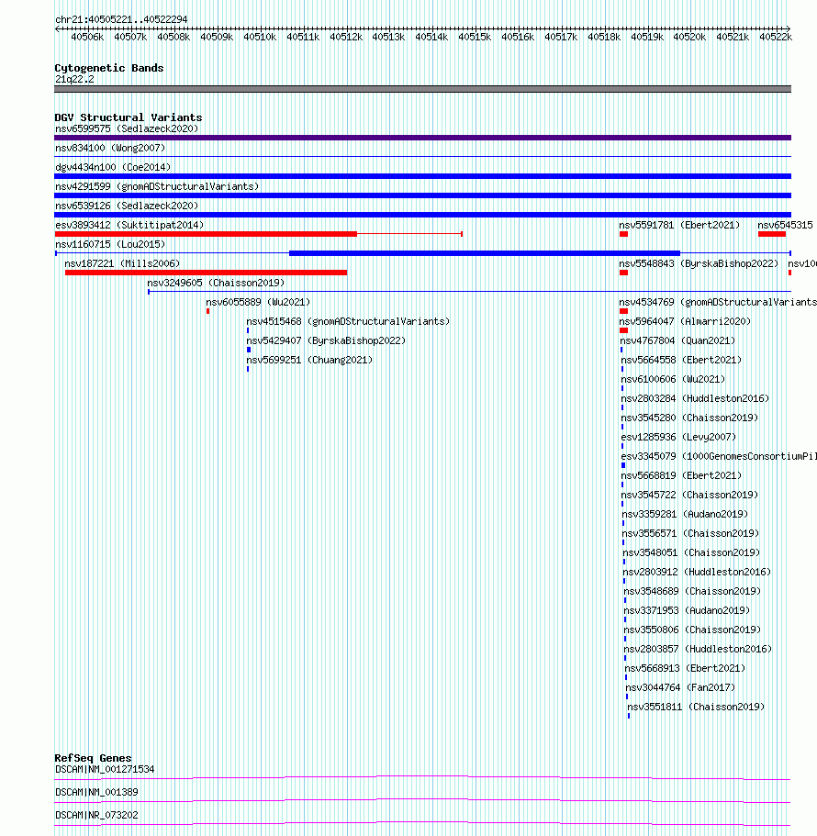Click the nsv1160715 (Lou2015) label
The width and height of the screenshot is (817, 836).
110,244
